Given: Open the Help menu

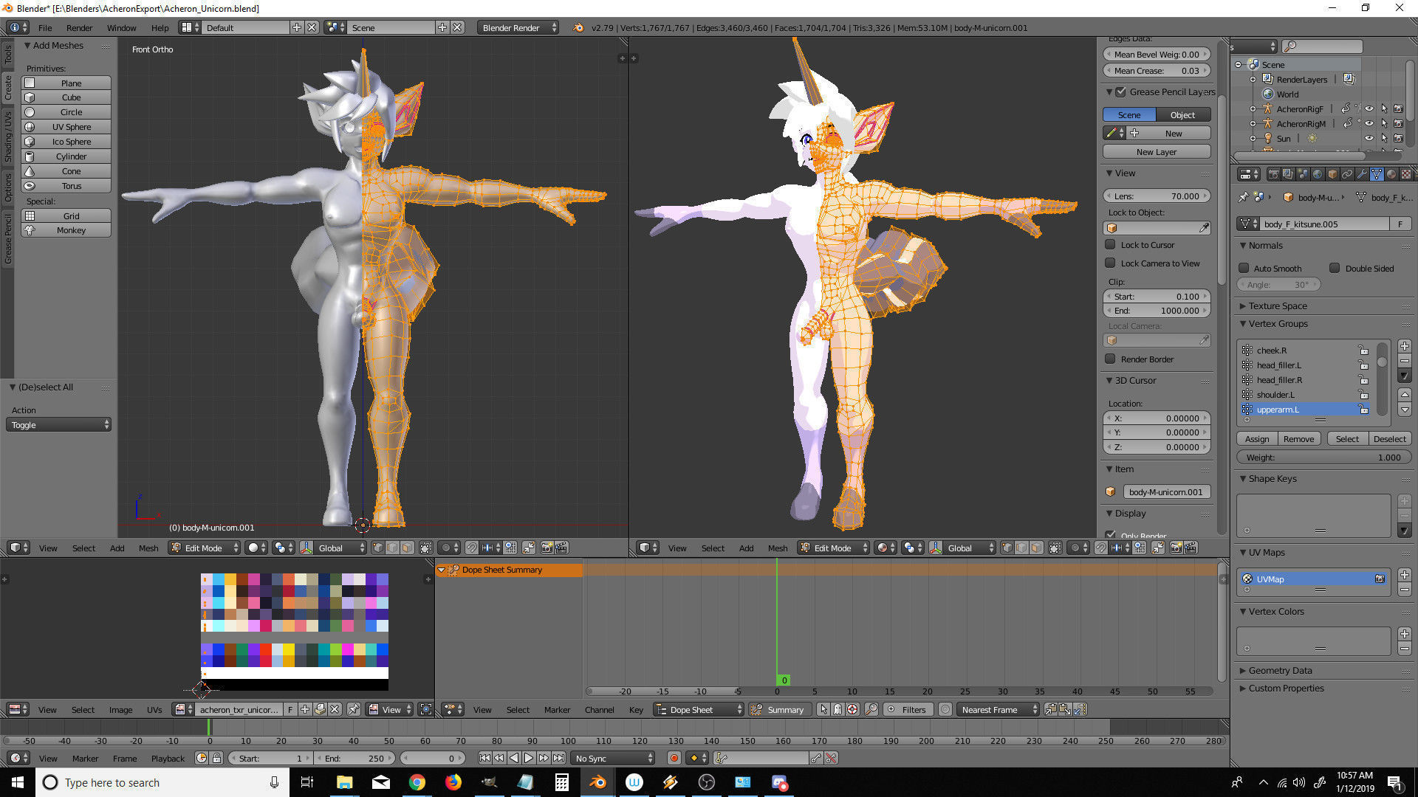Looking at the screenshot, I should (160, 27).
